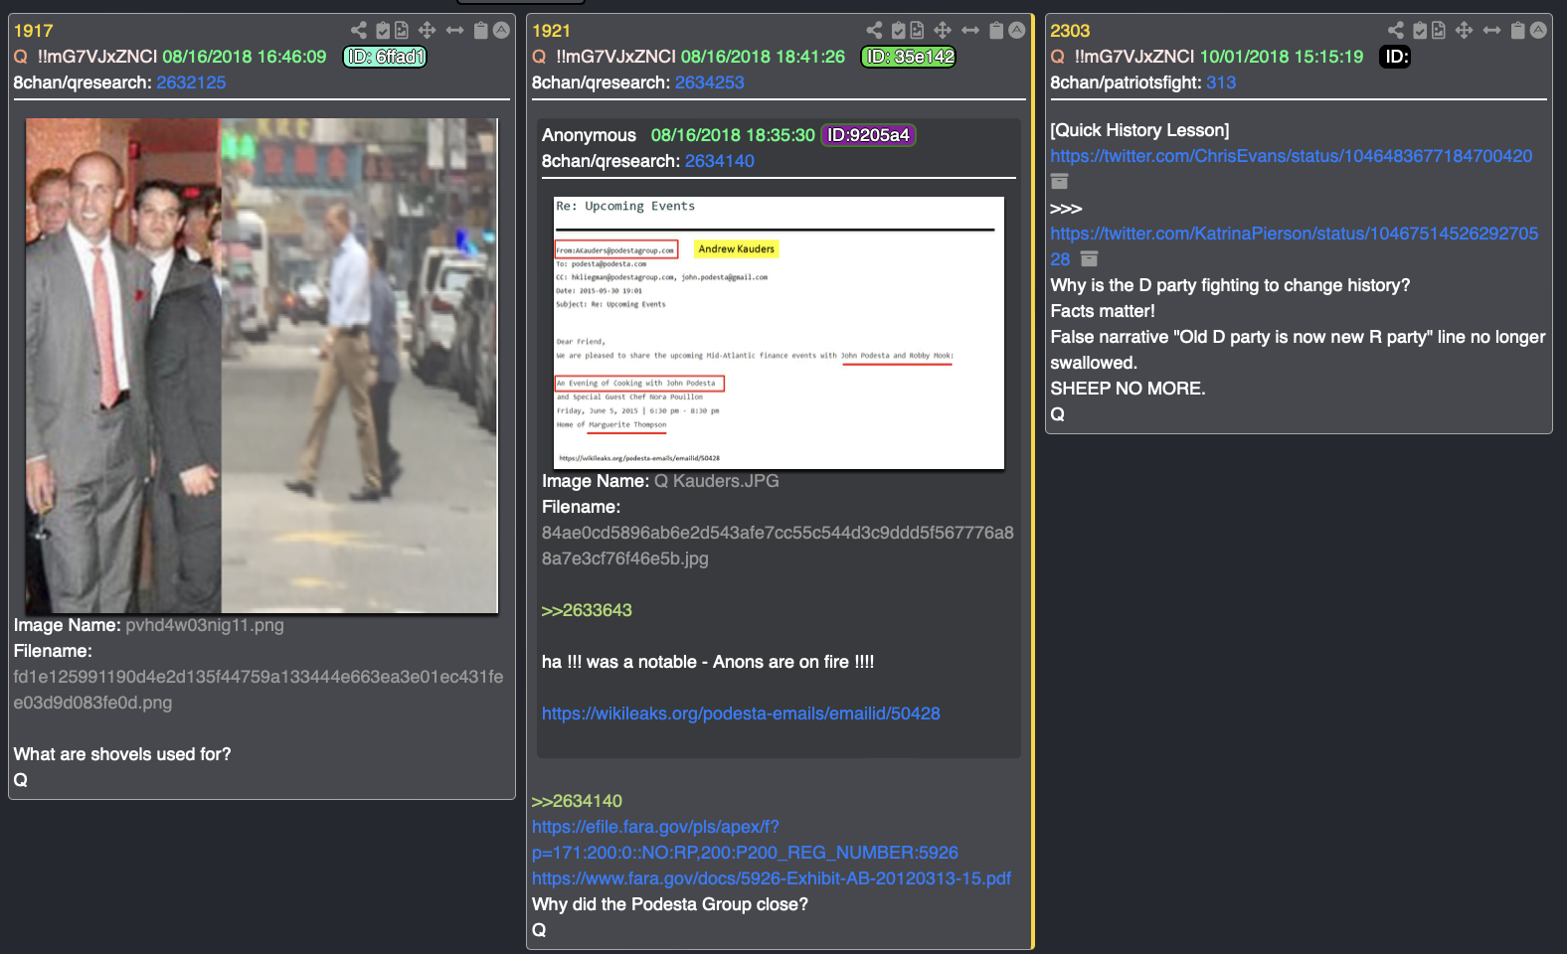Click the share icon on post 2303
The width and height of the screenshot is (1567, 954).
[1396, 31]
